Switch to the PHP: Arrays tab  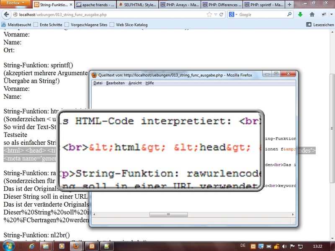(x=179, y=5)
